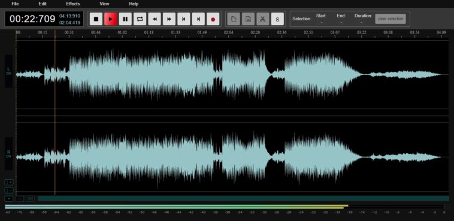Click the Selection Duration value field
The height and width of the screenshot is (221, 454).
[x=361, y=22]
